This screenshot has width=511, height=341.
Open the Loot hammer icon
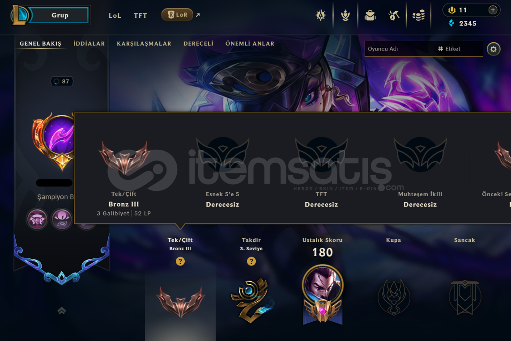click(x=394, y=15)
